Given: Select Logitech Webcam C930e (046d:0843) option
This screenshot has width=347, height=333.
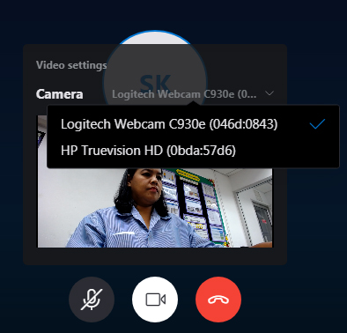Looking at the screenshot, I should 193,124.
